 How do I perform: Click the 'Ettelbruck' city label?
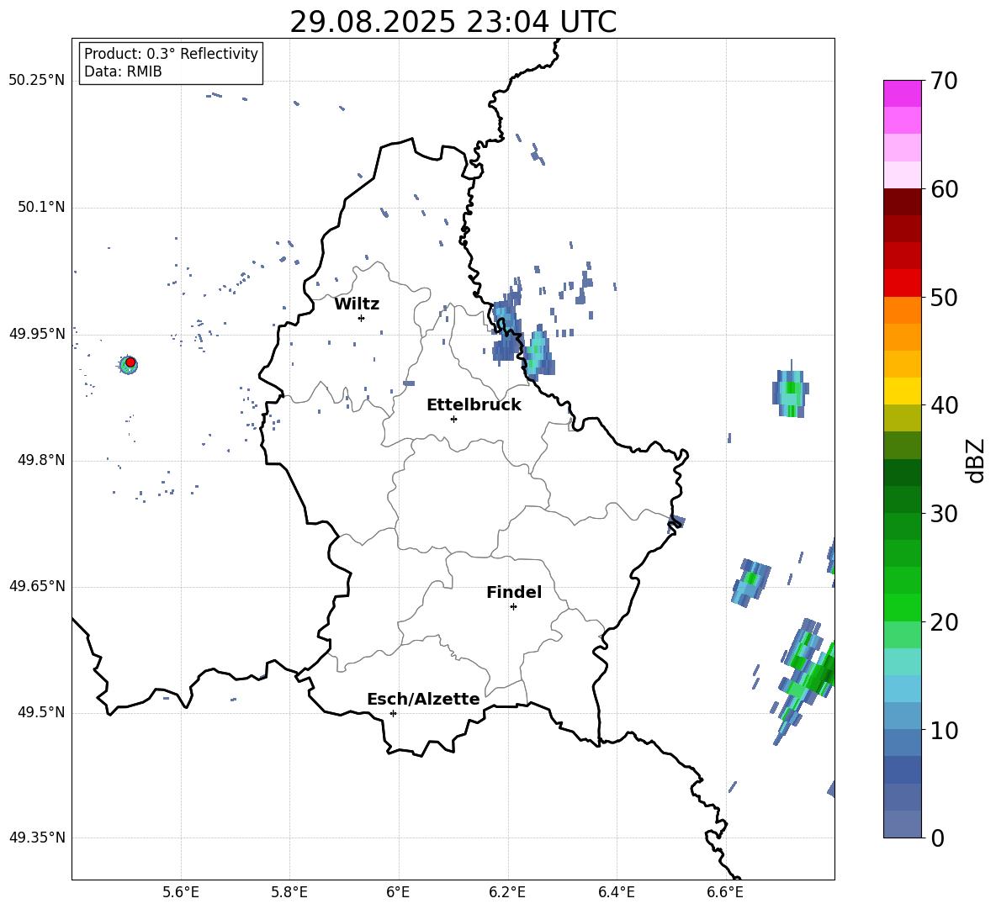coord(474,405)
